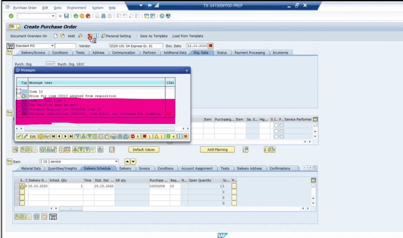
Task: Open the Item [ 10 ] service dropdown
Action: pos(116,161)
